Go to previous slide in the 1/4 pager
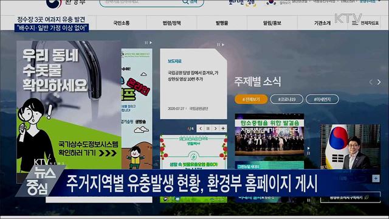The image size is (389, 219). [x=201, y=128]
